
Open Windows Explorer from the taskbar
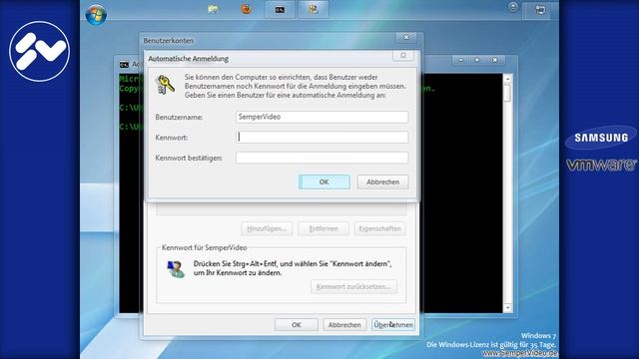click(x=213, y=9)
